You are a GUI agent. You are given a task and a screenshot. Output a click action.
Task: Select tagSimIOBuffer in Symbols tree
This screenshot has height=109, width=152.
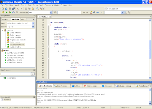pos(15,47)
